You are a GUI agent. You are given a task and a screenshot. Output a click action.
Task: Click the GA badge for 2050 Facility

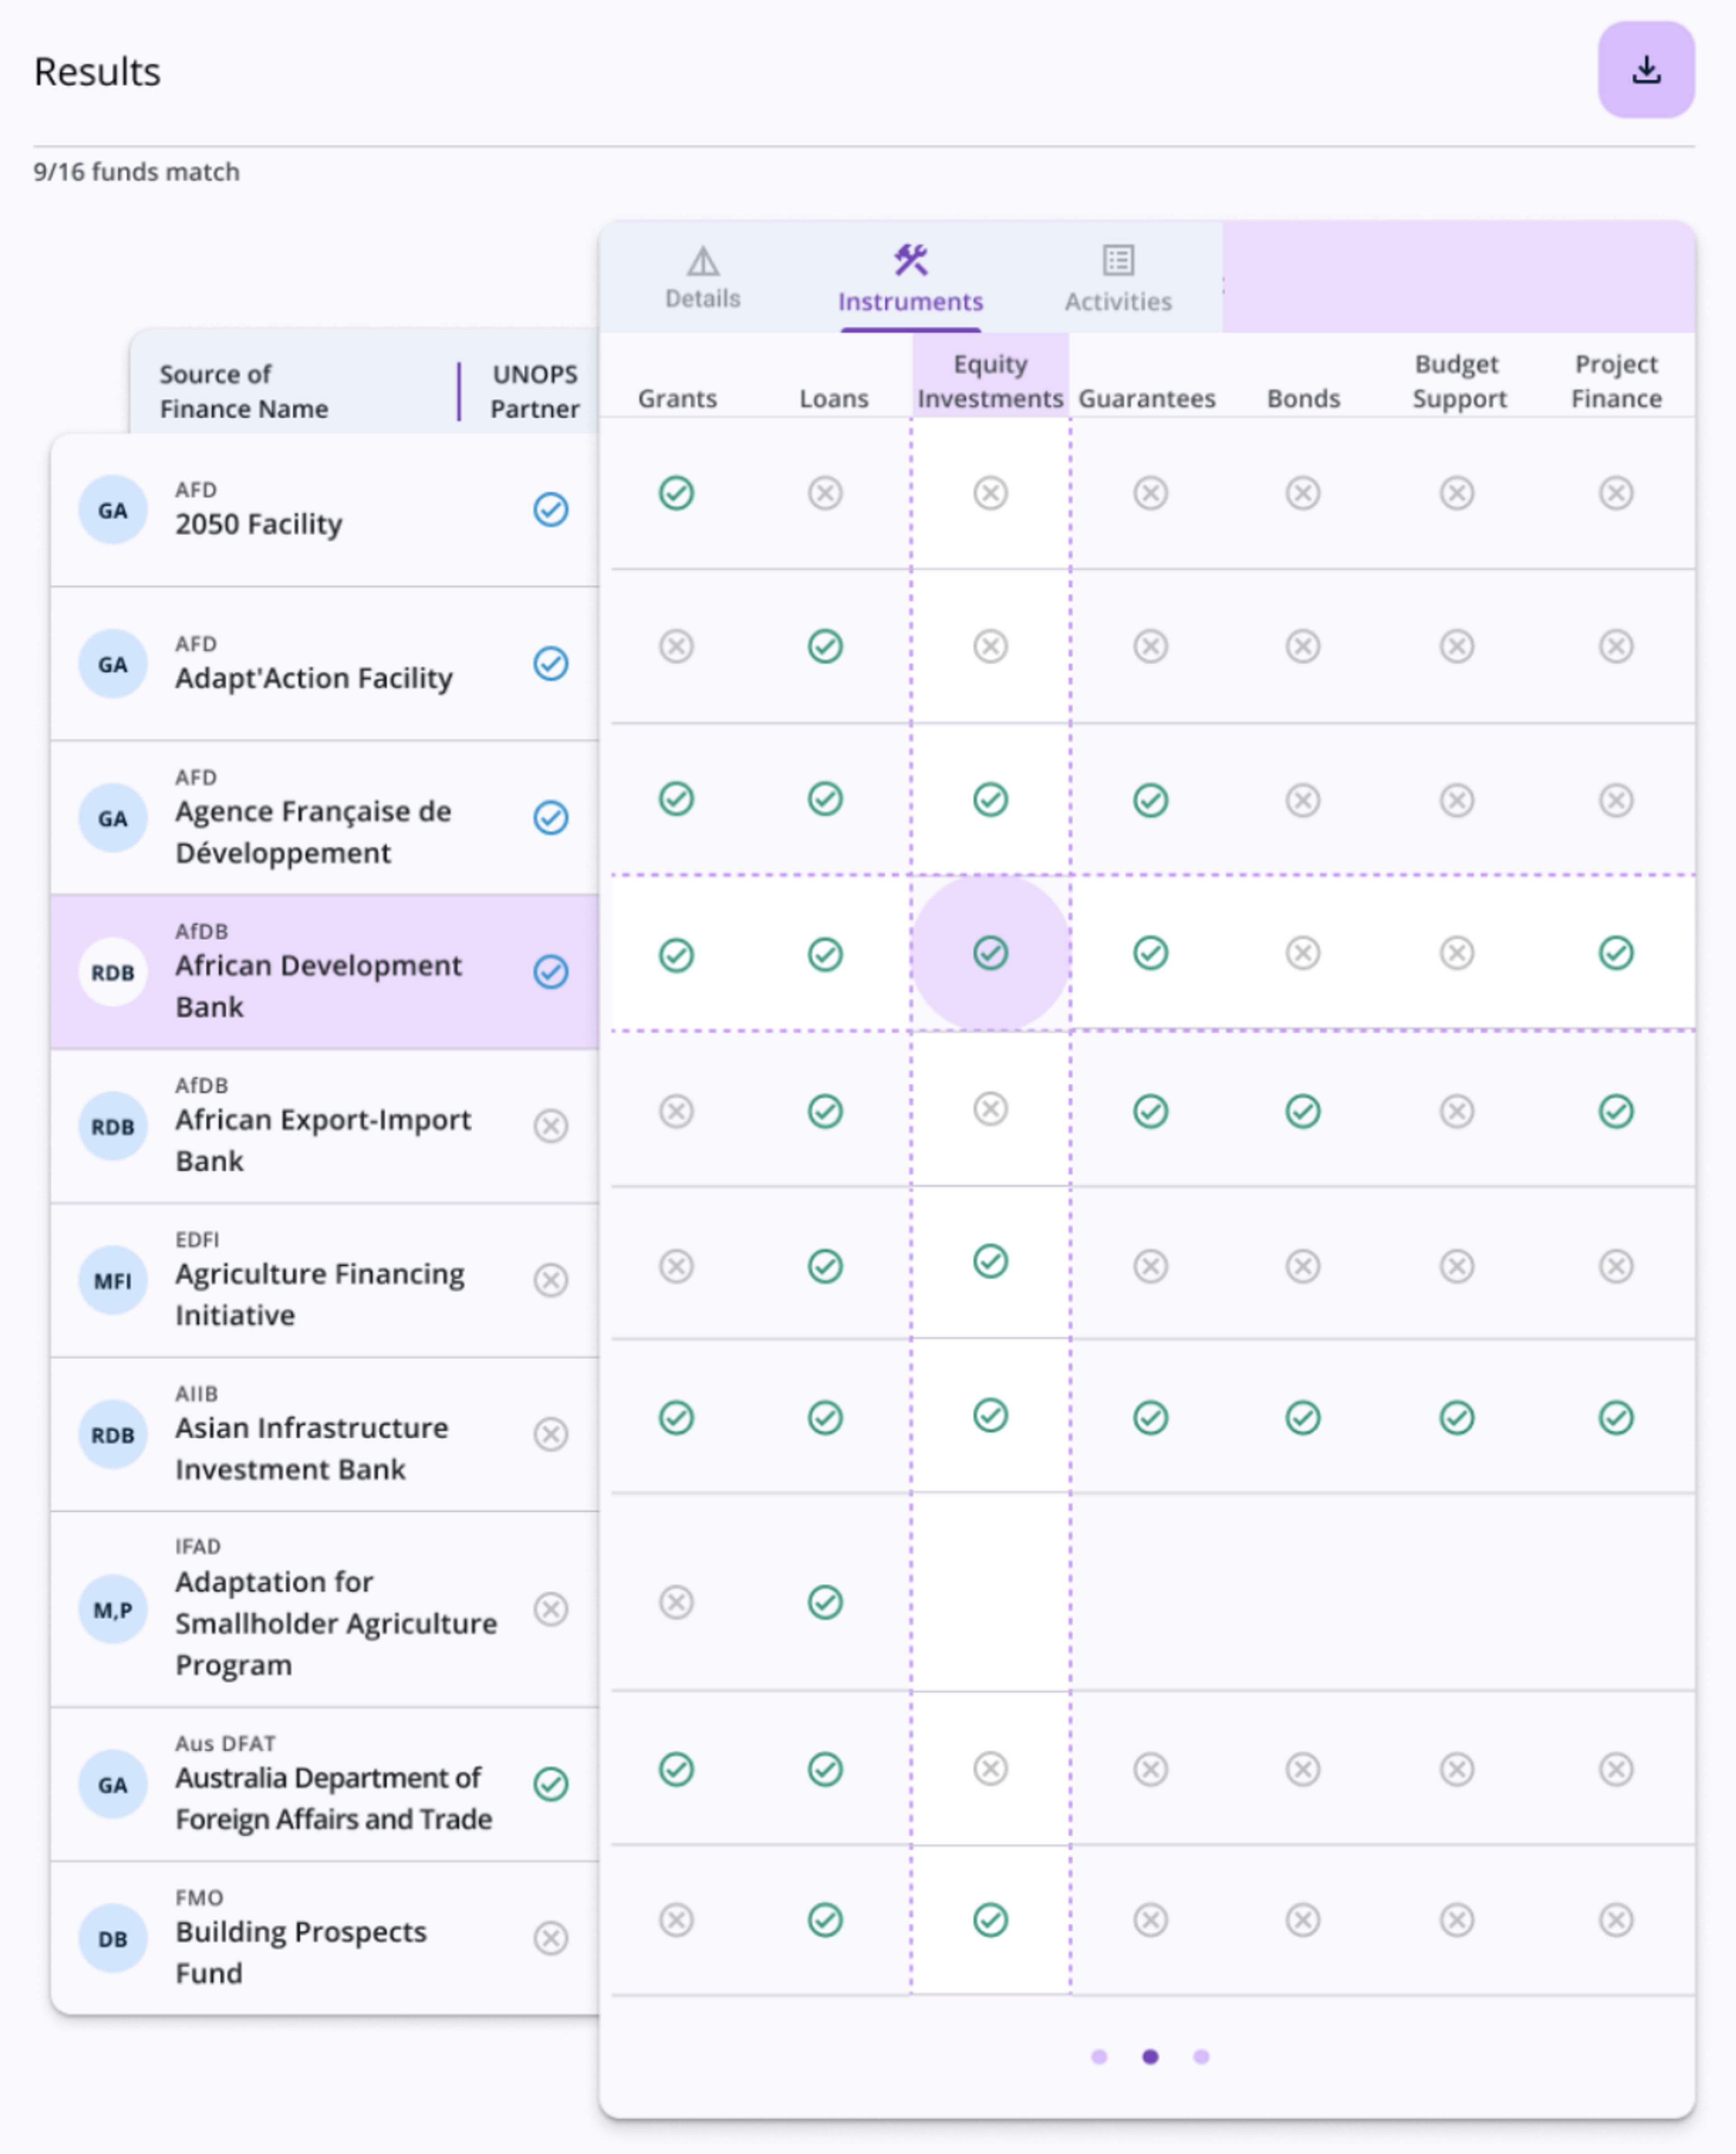tap(113, 510)
